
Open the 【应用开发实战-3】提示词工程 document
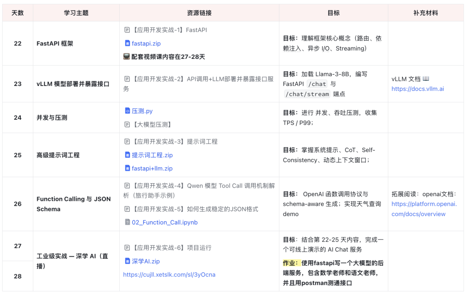point(175,142)
